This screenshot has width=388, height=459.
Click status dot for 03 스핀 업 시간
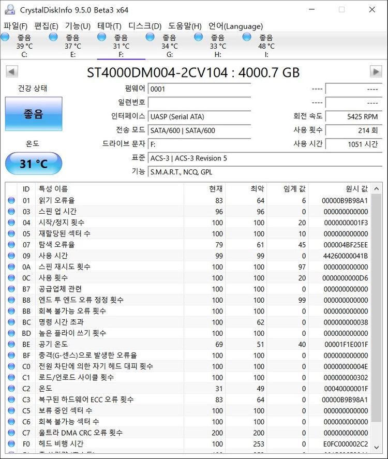(11, 211)
